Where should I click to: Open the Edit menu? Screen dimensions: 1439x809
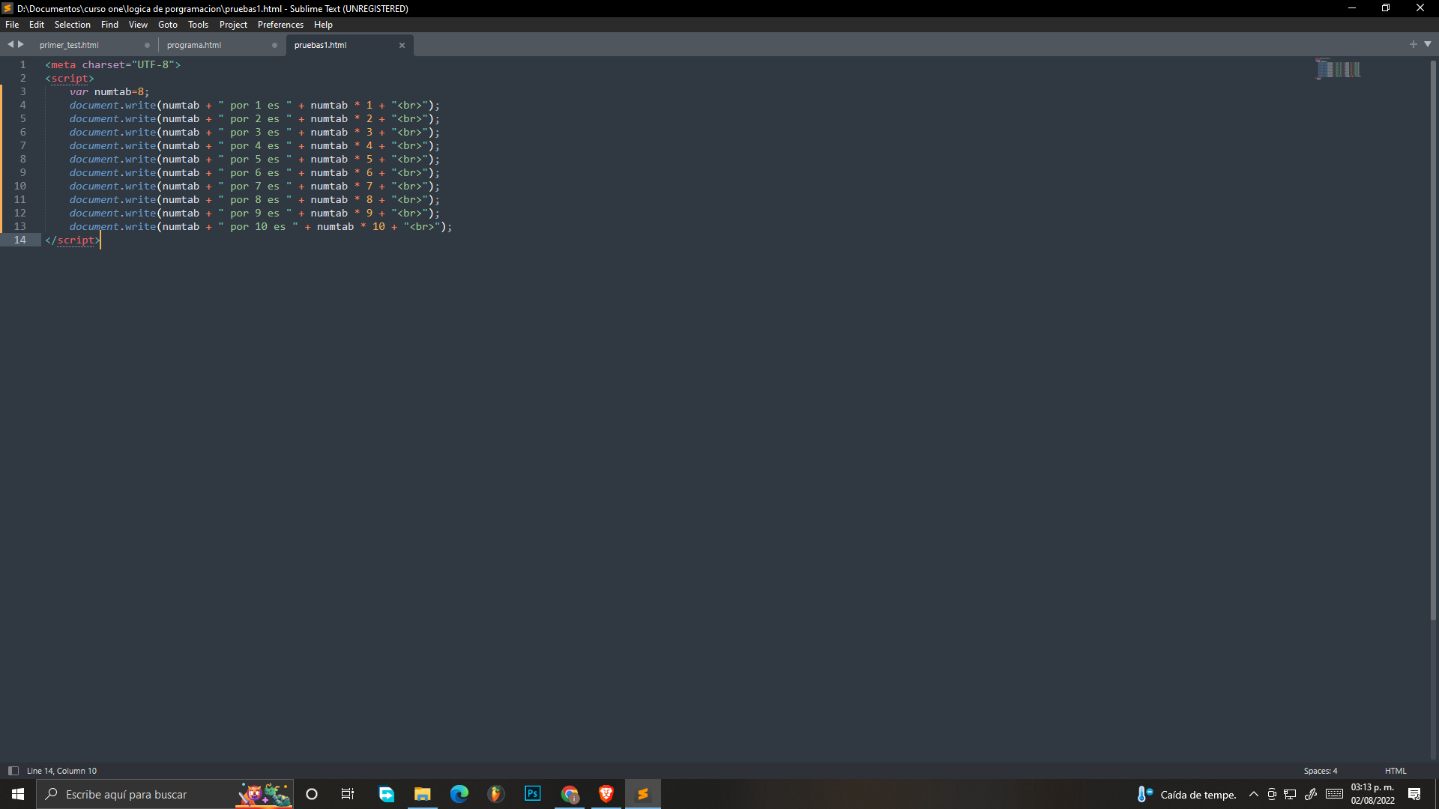pos(37,25)
